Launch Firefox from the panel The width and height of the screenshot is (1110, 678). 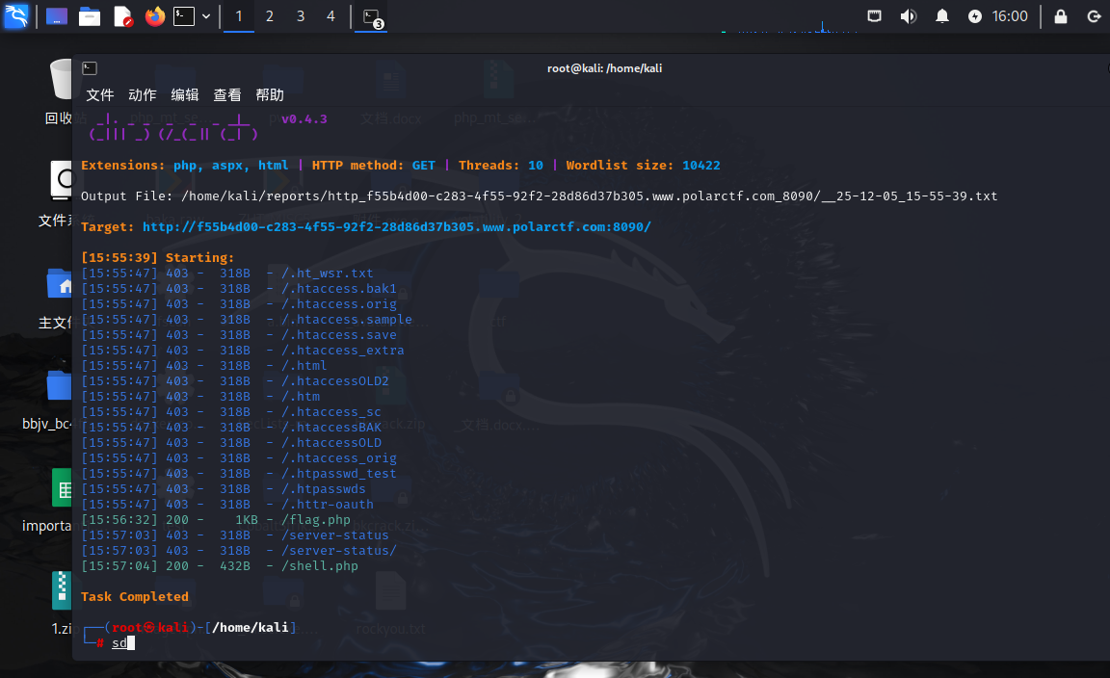(154, 15)
